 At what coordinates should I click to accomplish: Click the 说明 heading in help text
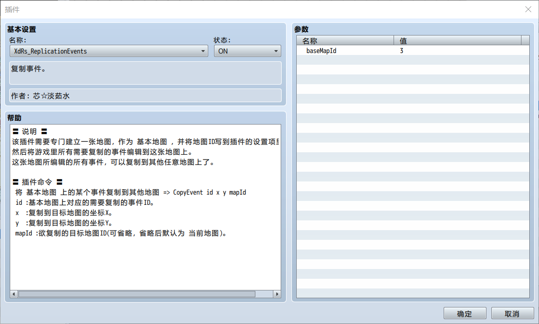(30, 131)
